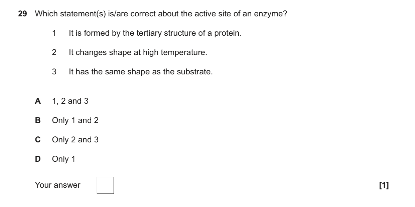Choose the answer text 'Only 1'
415x207 pixels.
pyautogui.click(x=63, y=159)
